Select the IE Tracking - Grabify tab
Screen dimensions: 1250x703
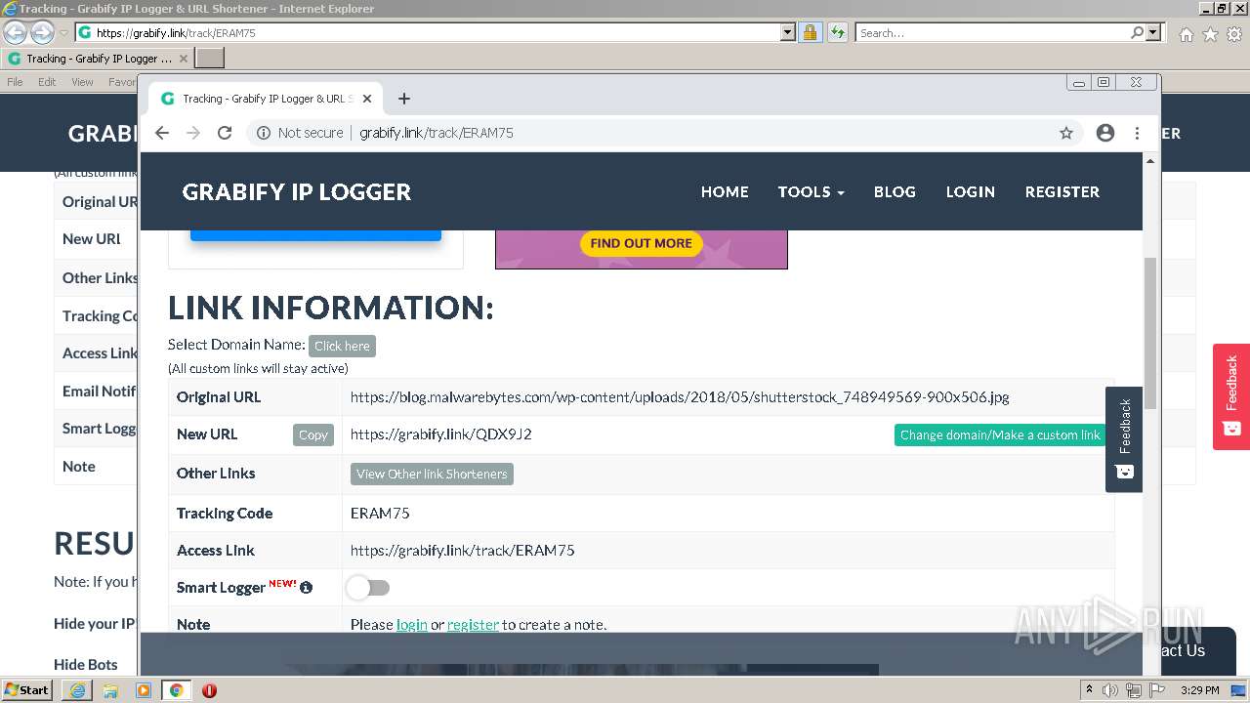[98, 59]
